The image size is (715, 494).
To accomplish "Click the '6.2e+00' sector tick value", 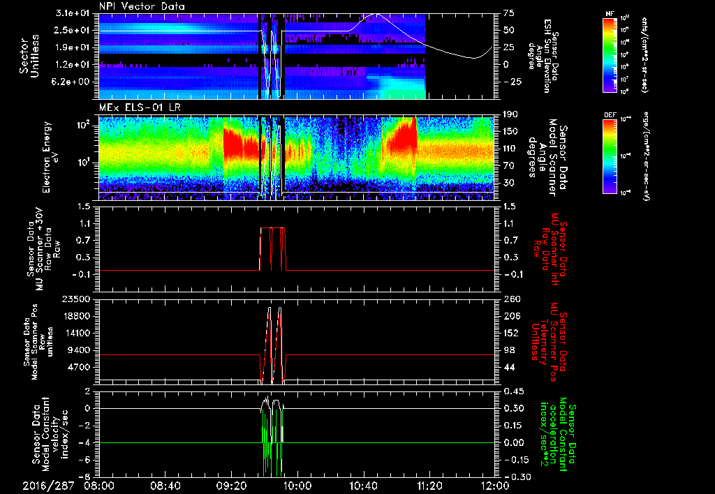I will [x=69, y=82].
